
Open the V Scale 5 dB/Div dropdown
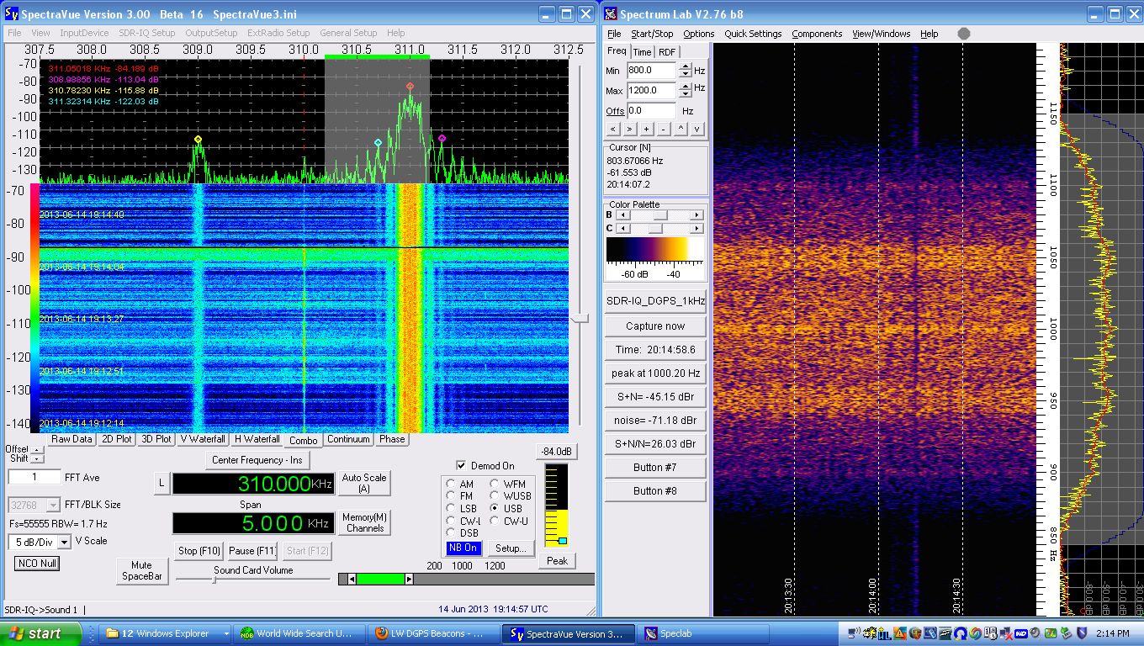pos(64,543)
